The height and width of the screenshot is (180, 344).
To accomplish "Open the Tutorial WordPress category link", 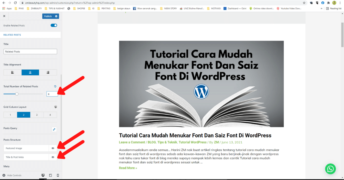I will (192, 142).
